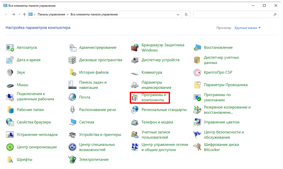This screenshot has height=169, width=283.
Task: Expand the chevron after Панель управления breadcrumb
Action: tap(68, 15)
